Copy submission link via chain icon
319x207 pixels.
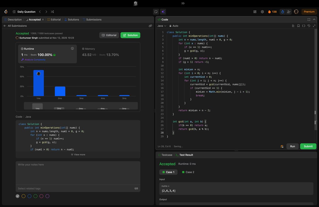tap(150, 26)
